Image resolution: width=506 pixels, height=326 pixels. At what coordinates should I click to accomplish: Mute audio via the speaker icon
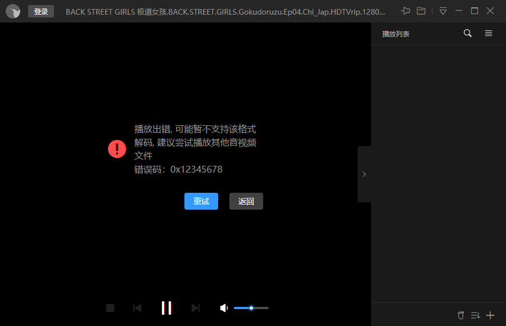224,308
